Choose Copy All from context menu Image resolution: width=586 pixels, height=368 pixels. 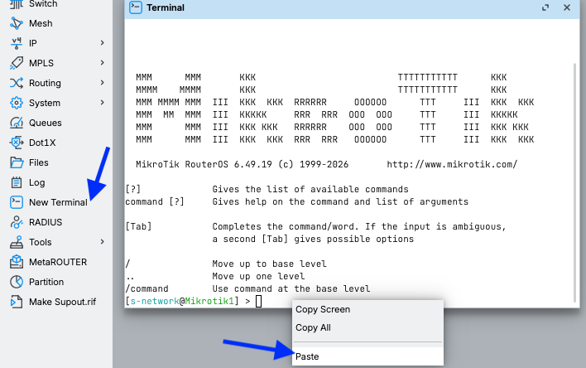coord(367,327)
